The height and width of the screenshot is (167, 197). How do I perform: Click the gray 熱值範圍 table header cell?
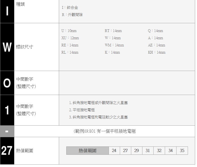(87, 151)
